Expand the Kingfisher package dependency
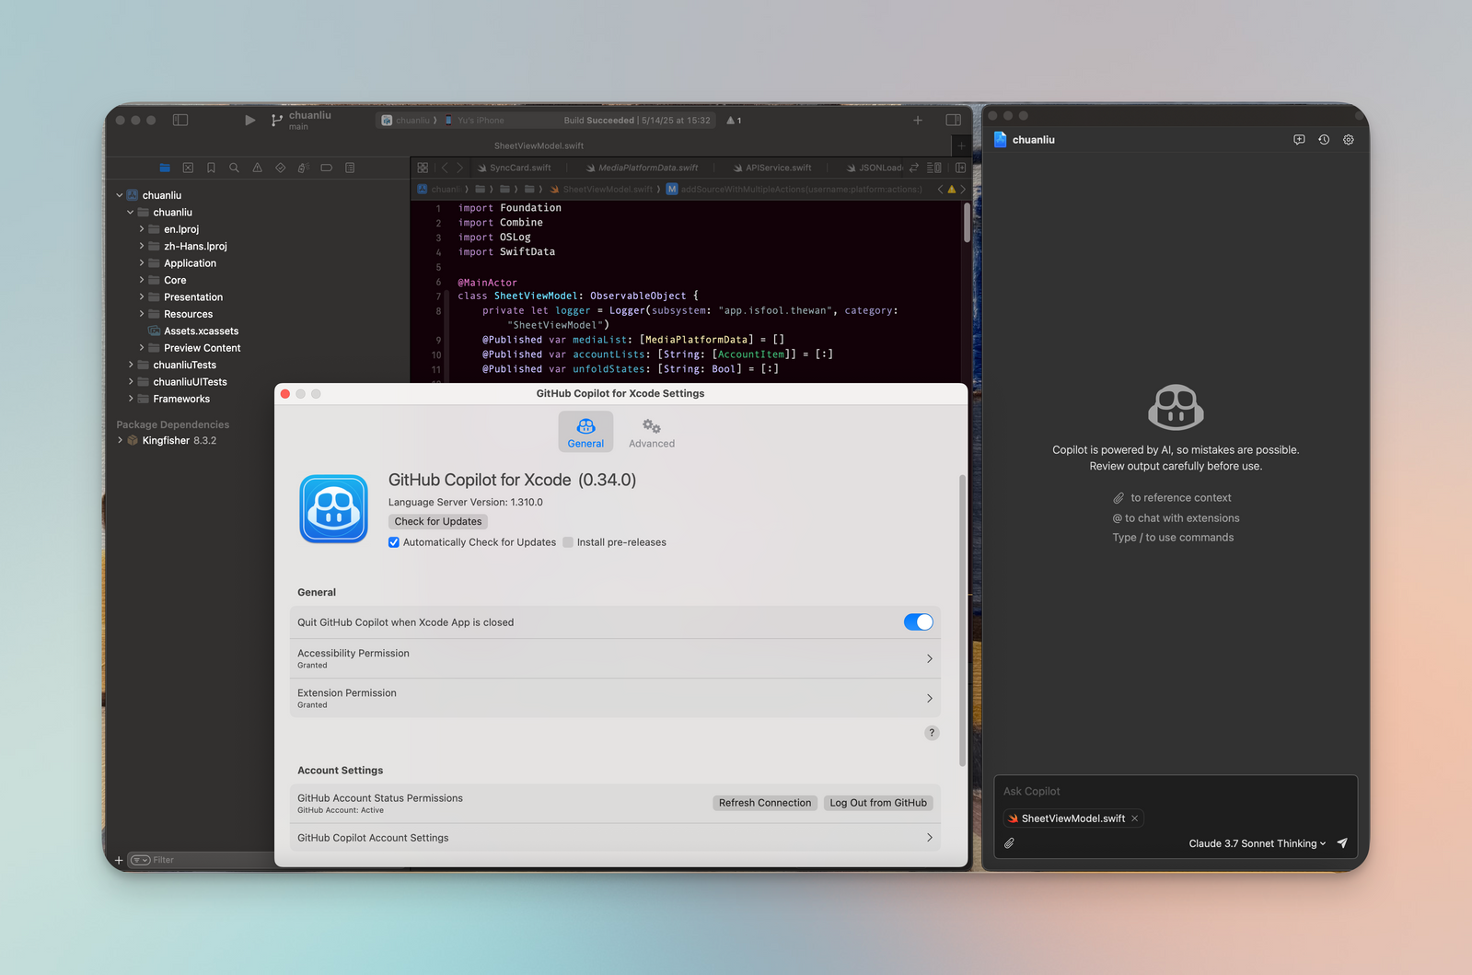Viewport: 1472px width, 975px height. (121, 440)
